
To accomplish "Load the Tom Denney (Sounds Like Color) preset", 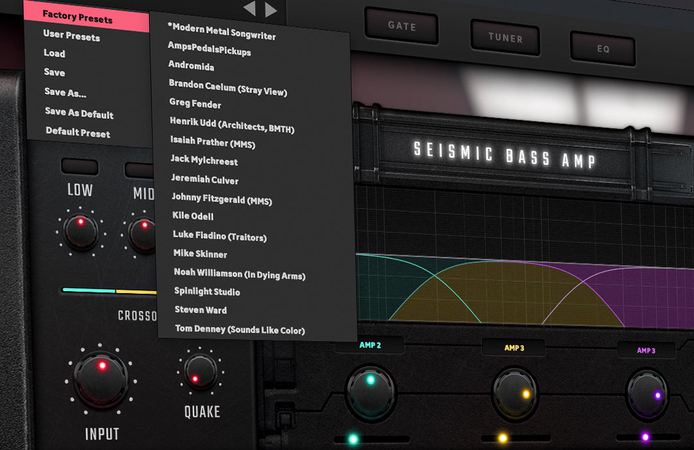I will tap(240, 330).
